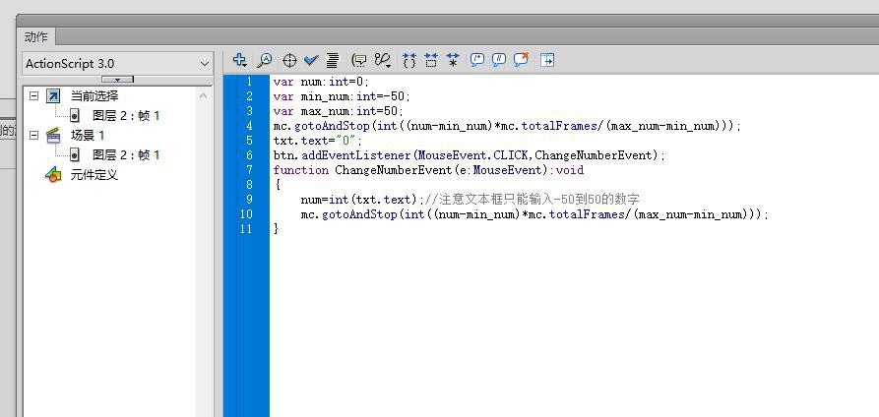Apply block comment /* bubble icon
Image resolution: width=879 pixels, height=417 pixels.
(x=477, y=60)
